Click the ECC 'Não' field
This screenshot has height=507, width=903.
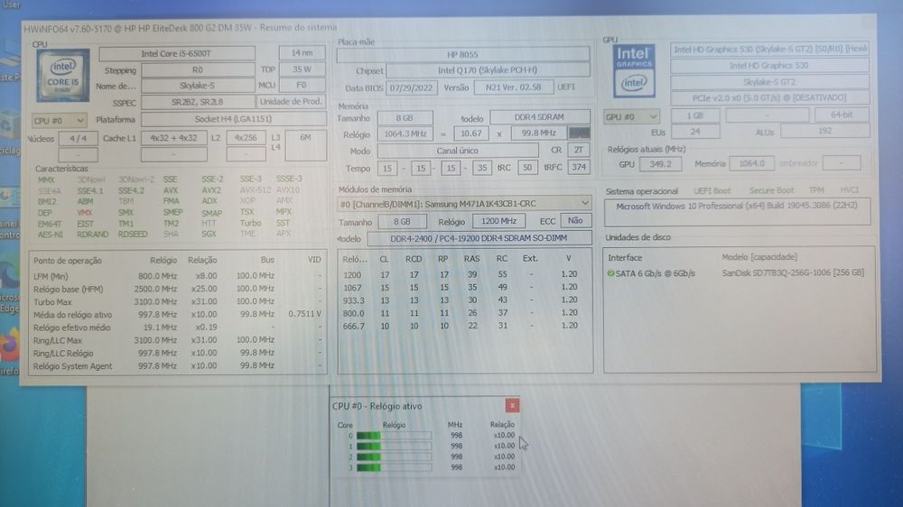pyautogui.click(x=575, y=220)
